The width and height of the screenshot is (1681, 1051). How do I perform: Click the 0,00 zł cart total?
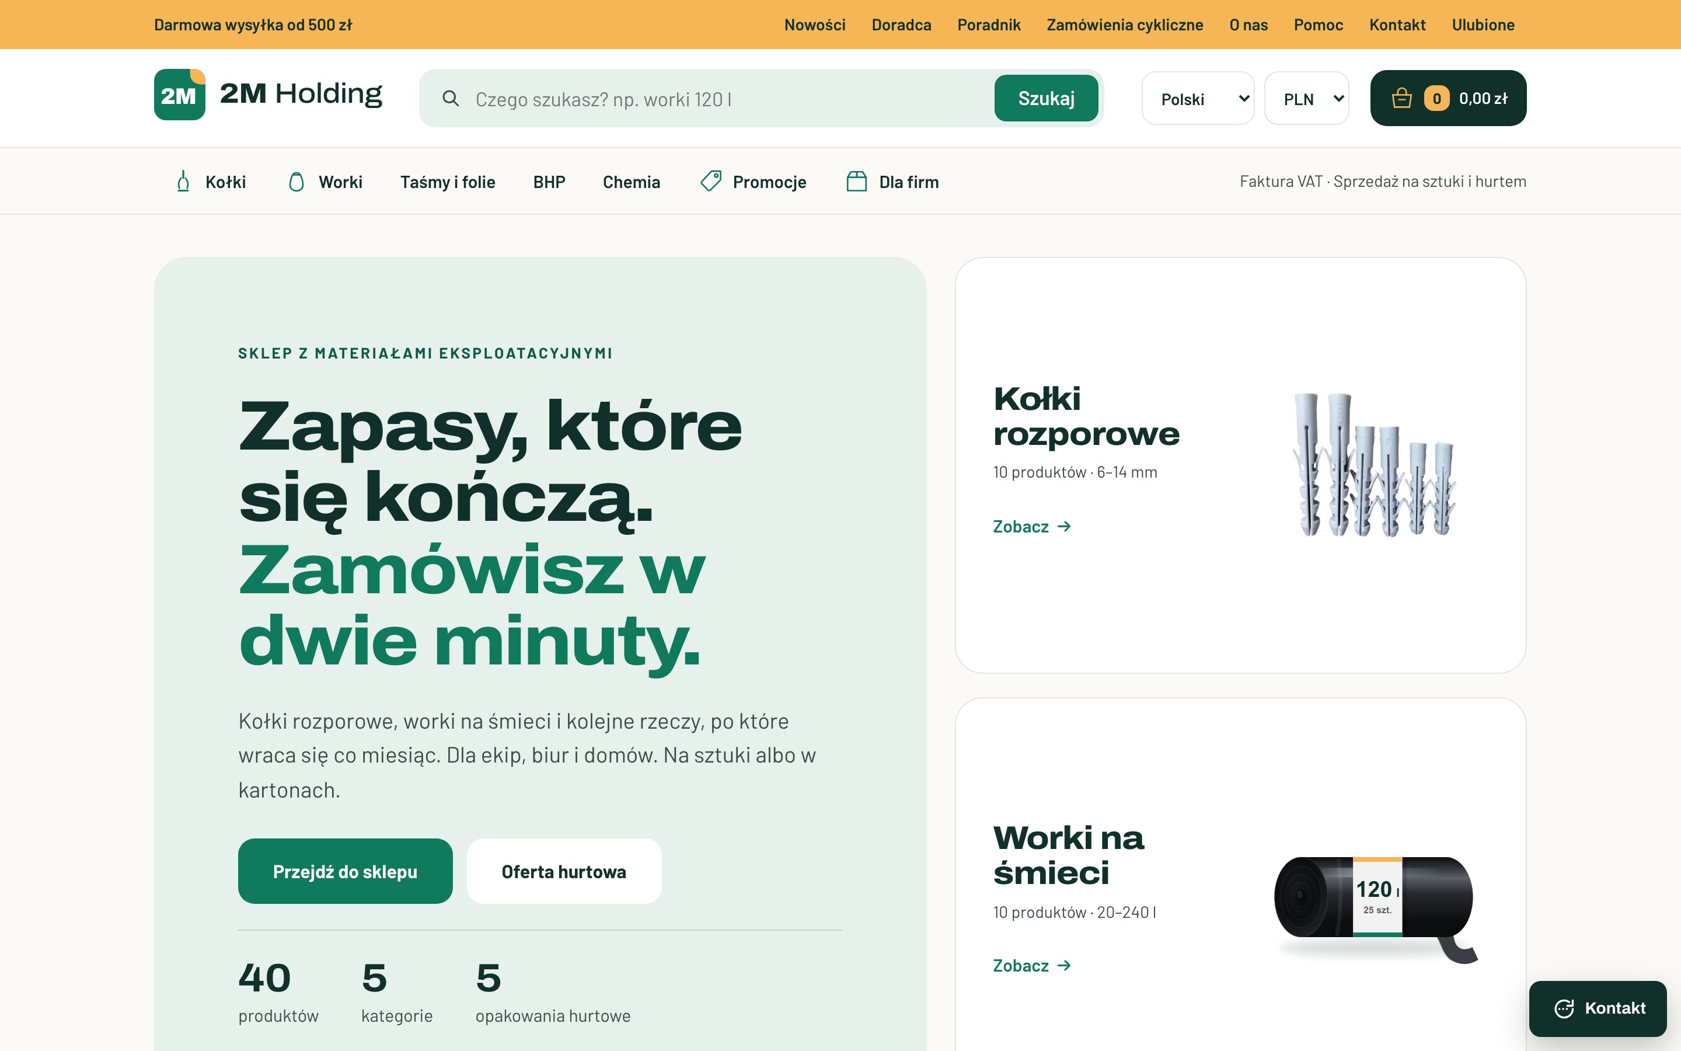point(1483,98)
